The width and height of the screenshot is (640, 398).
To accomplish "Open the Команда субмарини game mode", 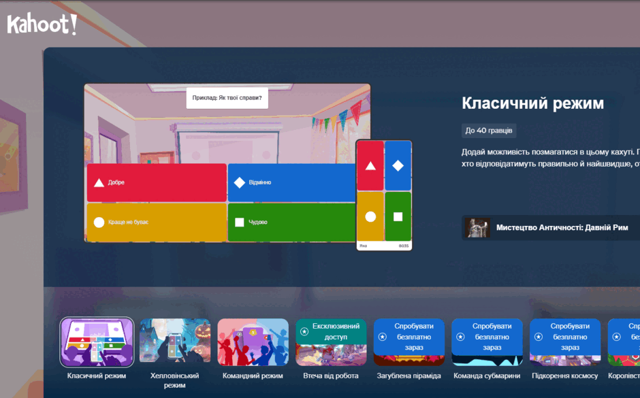I will (x=487, y=342).
